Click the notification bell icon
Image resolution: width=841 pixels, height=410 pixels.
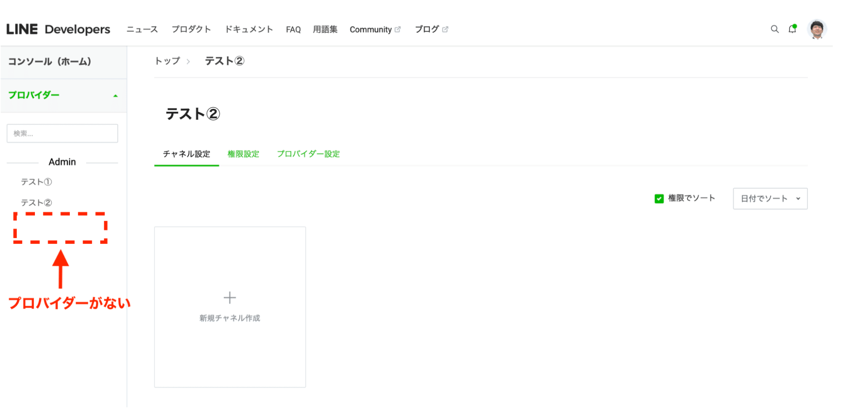pos(793,29)
